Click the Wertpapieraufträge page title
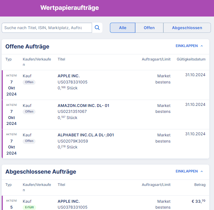Image resolution: width=214 pixels, height=210 pixels. click(x=70, y=8)
